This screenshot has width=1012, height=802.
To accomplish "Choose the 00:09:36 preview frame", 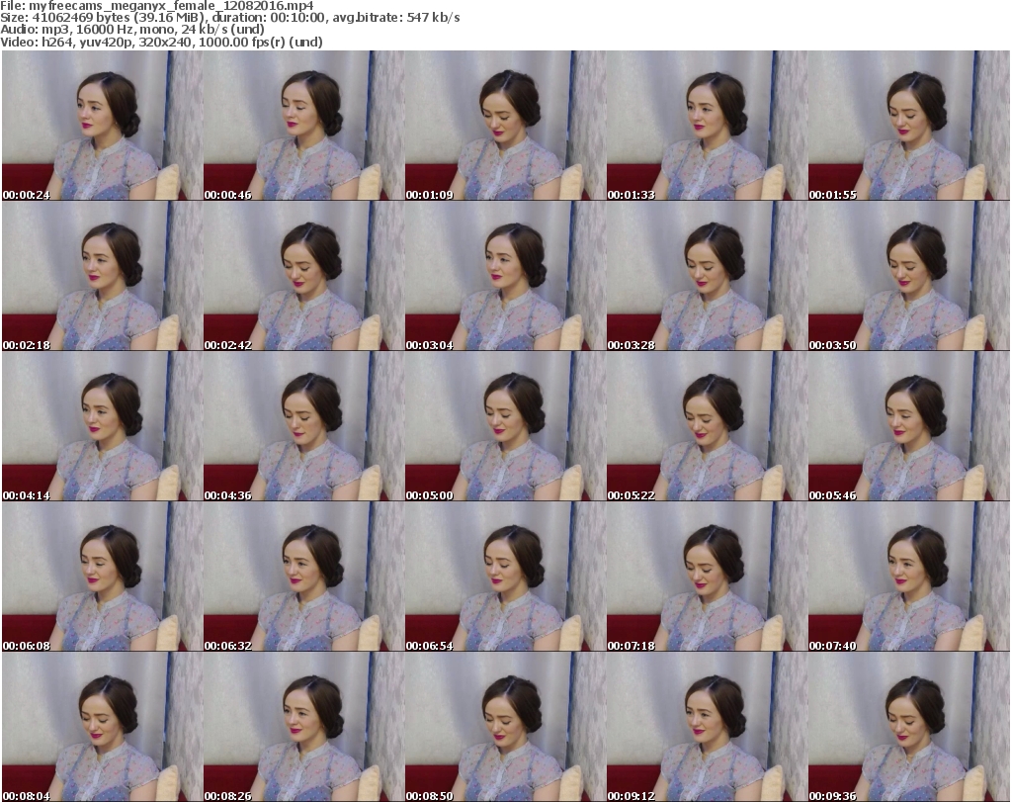I will coord(909,727).
